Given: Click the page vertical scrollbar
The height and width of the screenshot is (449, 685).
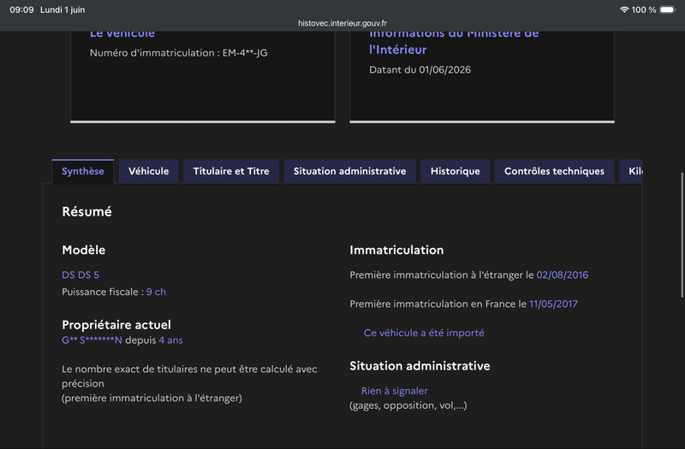Looking at the screenshot, I should (682, 235).
